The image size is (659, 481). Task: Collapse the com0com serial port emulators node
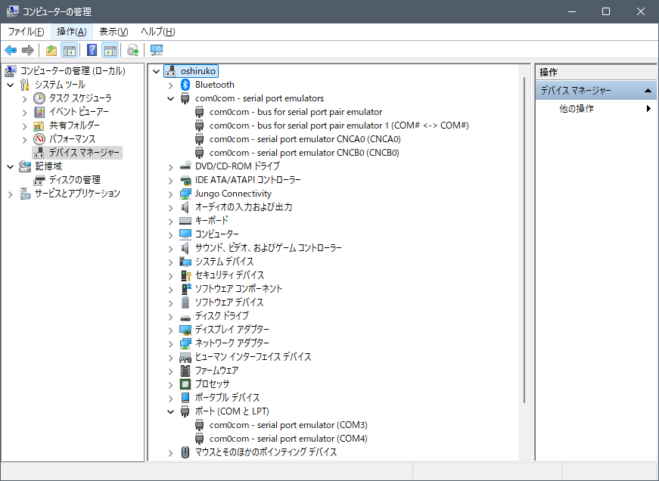pos(171,98)
